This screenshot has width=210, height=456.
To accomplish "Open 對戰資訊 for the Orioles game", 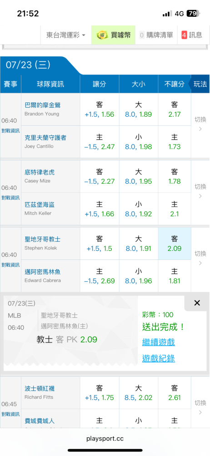I will click(10, 131).
